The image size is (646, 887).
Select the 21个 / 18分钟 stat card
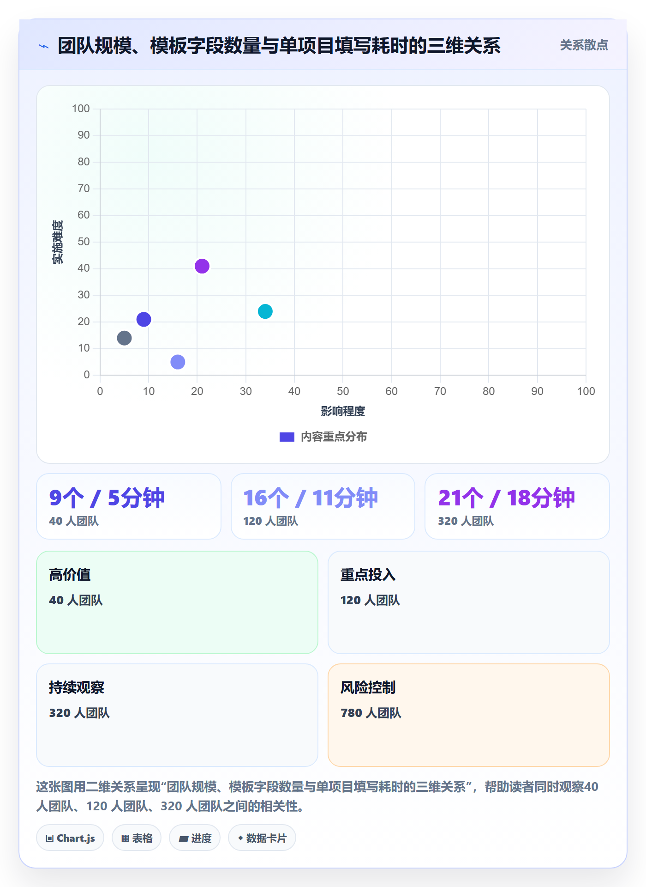(517, 506)
